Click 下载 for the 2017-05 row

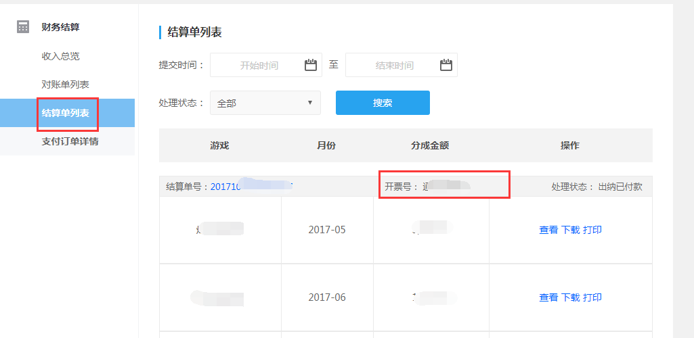pyautogui.click(x=570, y=230)
